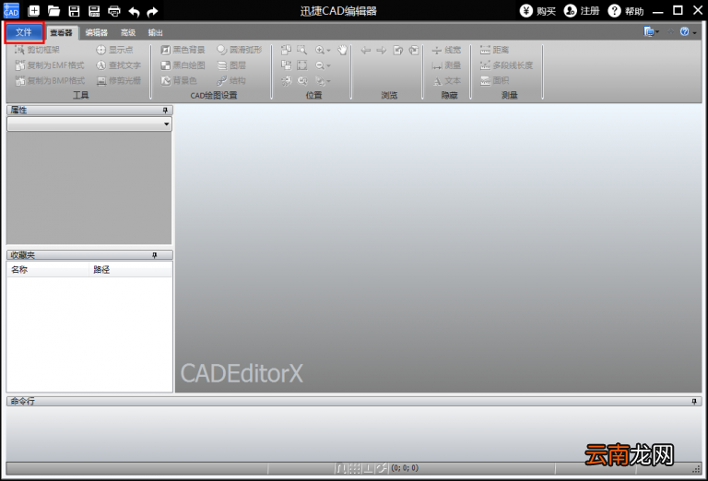The width and height of the screenshot is (708, 481).
Task: Click the second-row left icon in 位置 group
Action: (287, 65)
